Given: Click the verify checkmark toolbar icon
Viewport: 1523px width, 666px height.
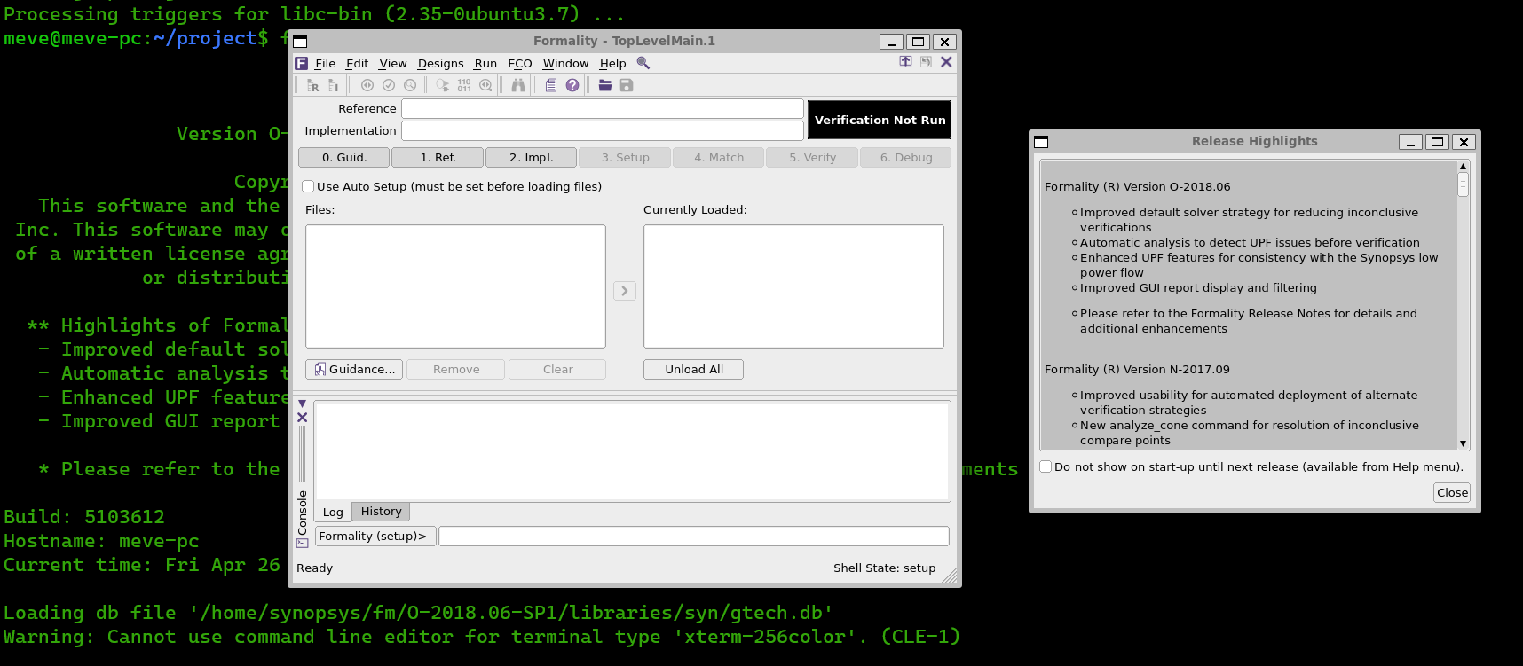Looking at the screenshot, I should point(389,85).
